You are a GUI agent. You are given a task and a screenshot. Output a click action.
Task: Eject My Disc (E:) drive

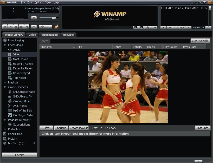pos(34,143)
